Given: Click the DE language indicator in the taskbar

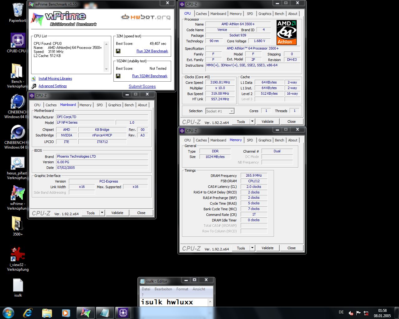Looking at the screenshot, I should pyautogui.click(x=341, y=312).
